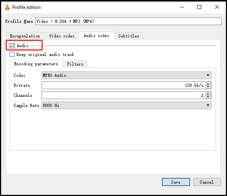Expand the Sample Rate dropdown
Screen dimensions: 227x196
tap(126, 105)
